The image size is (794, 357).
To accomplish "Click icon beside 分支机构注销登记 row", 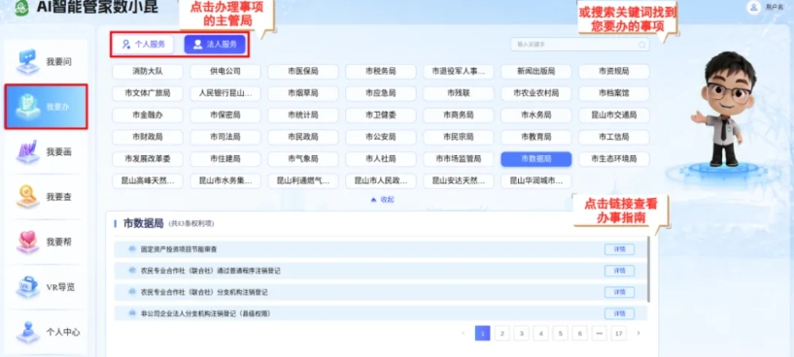I will 133,292.
